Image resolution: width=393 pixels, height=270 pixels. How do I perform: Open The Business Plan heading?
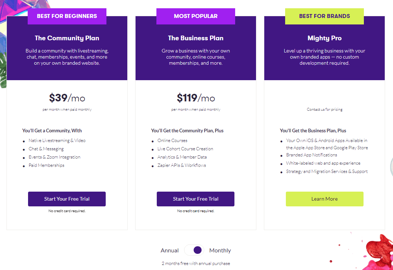click(196, 38)
